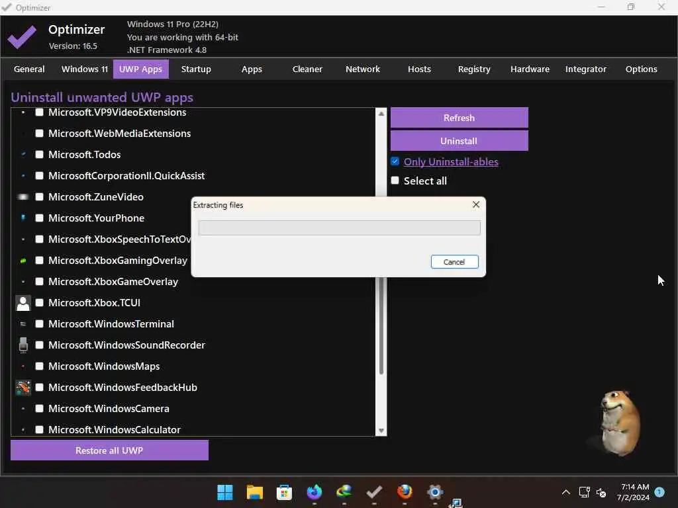Check the Microsoft.WebMediaExtensions checkbox

click(39, 134)
